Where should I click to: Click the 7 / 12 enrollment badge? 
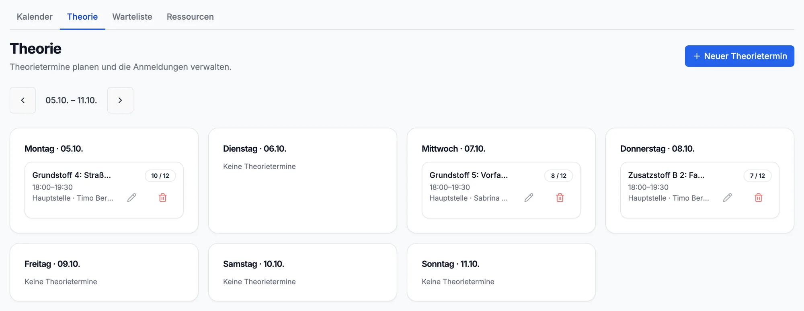[x=758, y=176]
